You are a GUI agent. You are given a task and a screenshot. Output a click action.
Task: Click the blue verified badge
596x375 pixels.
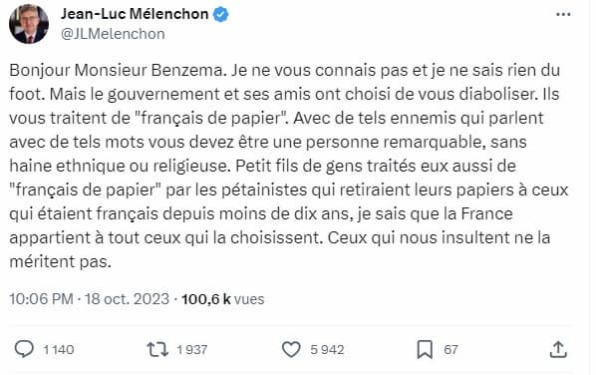point(221,14)
